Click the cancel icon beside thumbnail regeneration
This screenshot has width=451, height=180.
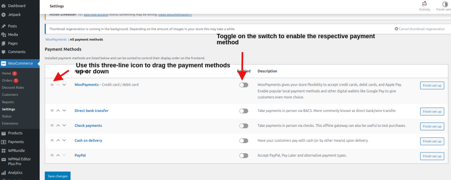tap(396, 29)
